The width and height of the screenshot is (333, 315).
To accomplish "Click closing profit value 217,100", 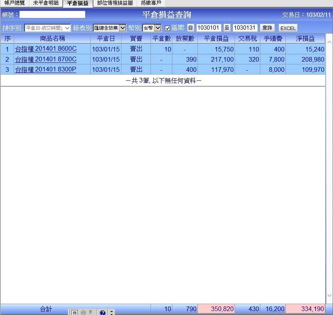I will coord(222,59).
